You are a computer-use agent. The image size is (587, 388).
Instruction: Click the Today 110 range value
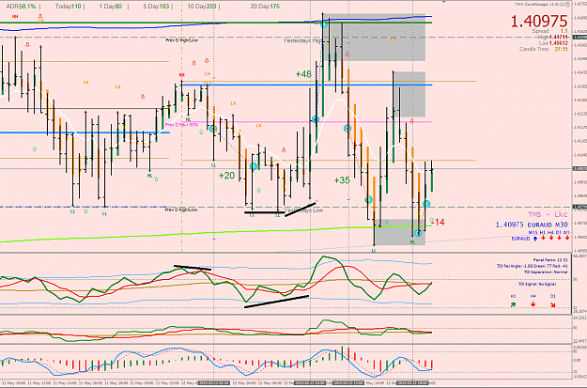[68, 7]
